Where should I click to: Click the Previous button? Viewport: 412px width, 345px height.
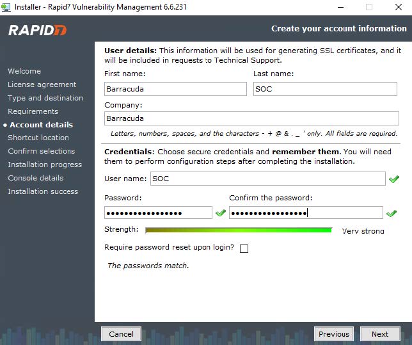tap(334, 334)
